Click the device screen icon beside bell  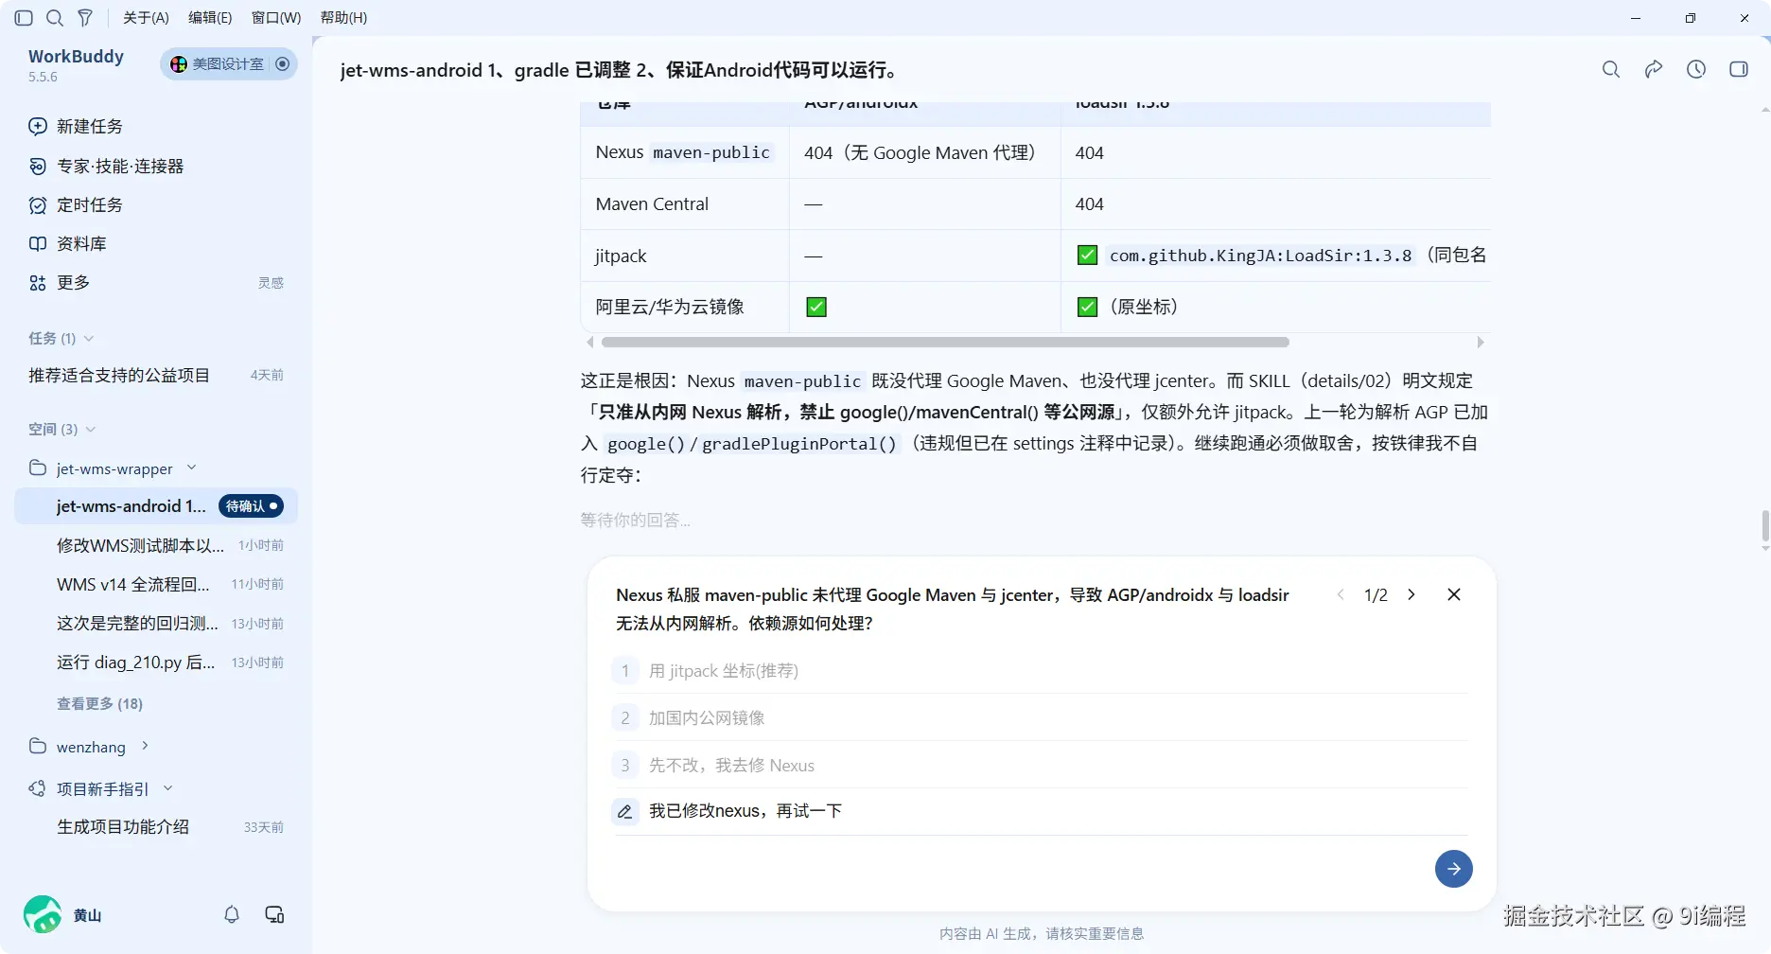(x=274, y=915)
